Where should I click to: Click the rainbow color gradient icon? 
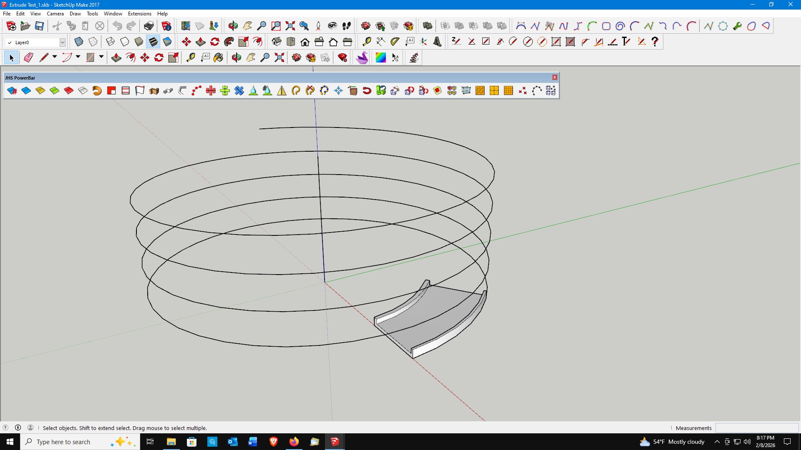click(380, 57)
